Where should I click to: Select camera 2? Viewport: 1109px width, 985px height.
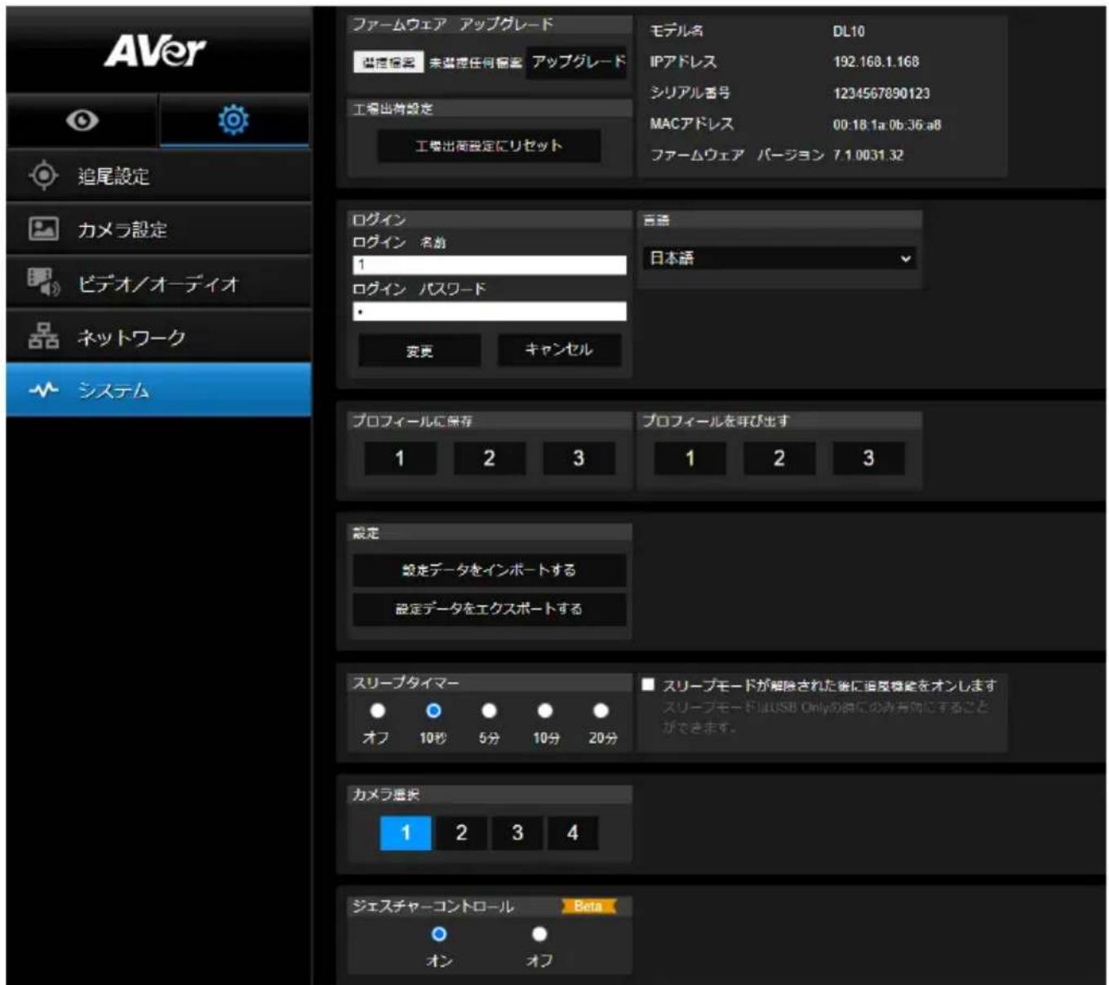click(461, 833)
